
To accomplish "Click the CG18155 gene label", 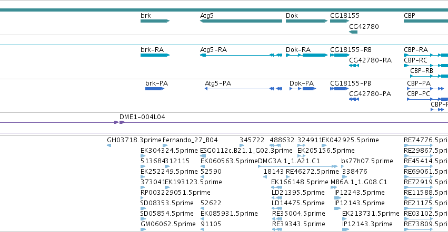I will [x=345, y=16].
